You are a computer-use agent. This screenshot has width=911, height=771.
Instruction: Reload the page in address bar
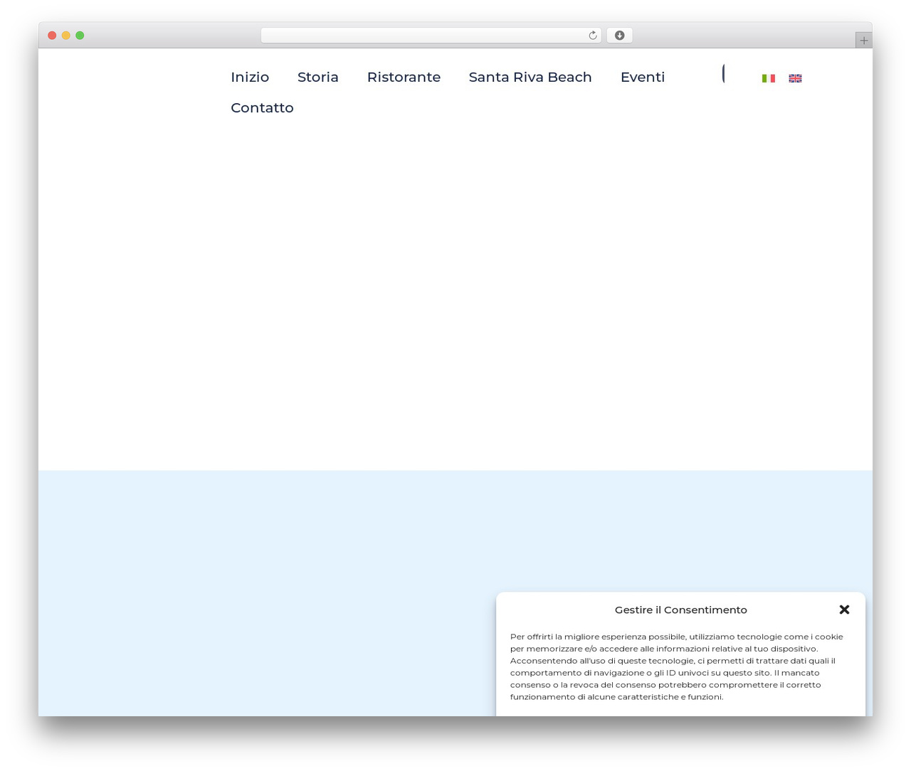pyautogui.click(x=593, y=36)
